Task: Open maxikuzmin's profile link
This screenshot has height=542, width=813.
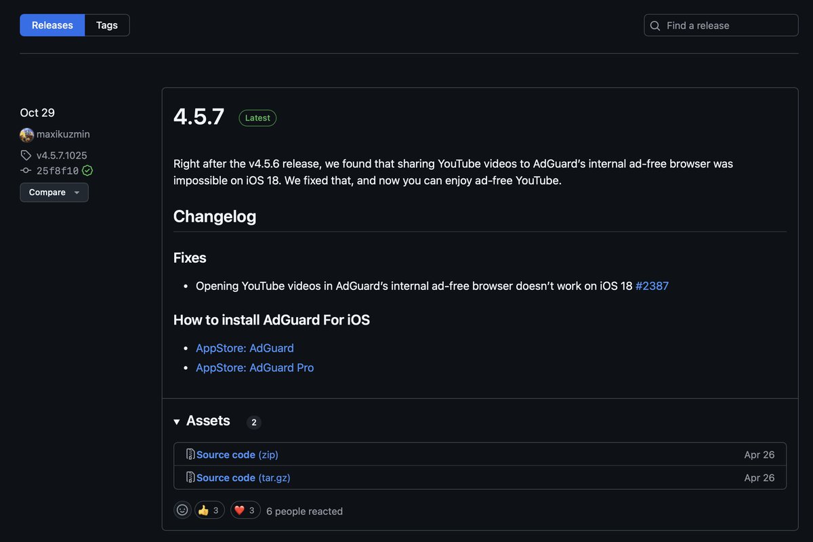Action: pos(63,134)
